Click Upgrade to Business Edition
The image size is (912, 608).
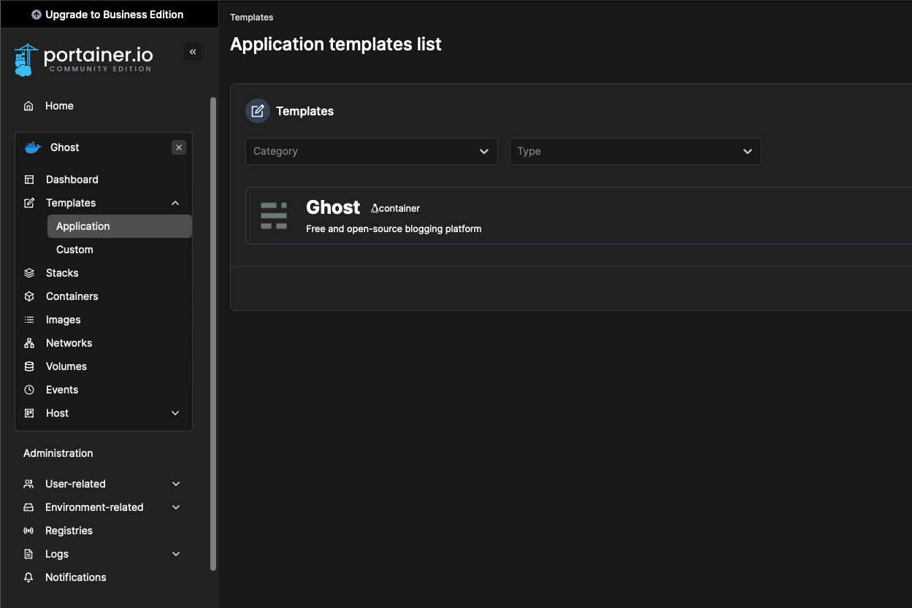point(108,15)
